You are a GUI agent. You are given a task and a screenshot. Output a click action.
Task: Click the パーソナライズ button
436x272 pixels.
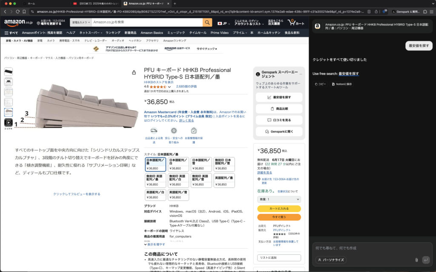[x=331, y=260]
